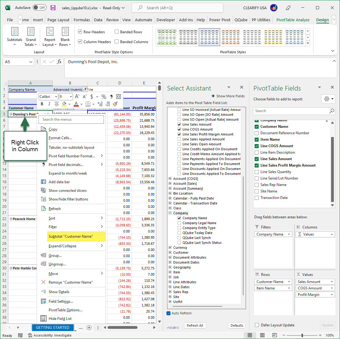
Task: Select the GETTING STARTED sheet tab
Action: click(x=53, y=328)
